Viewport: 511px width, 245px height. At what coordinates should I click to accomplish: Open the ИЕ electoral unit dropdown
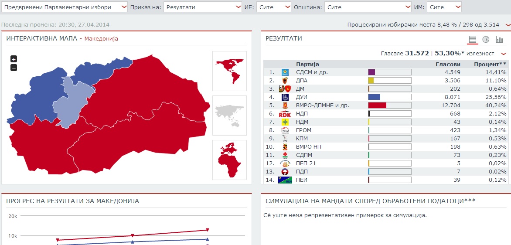[273, 7]
